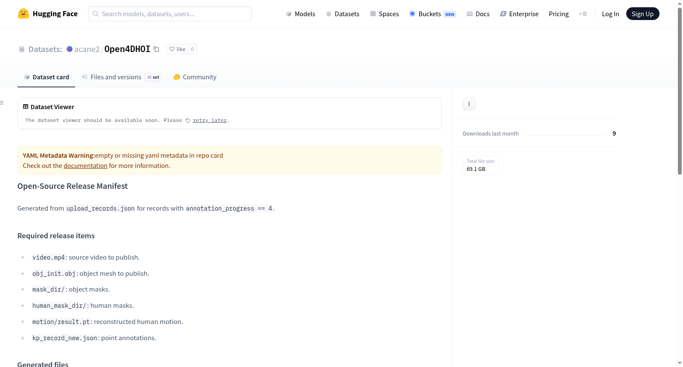Viewport: 683px width, 367px height.
Task: Click the vertical page scrollbar
Action: point(680,91)
